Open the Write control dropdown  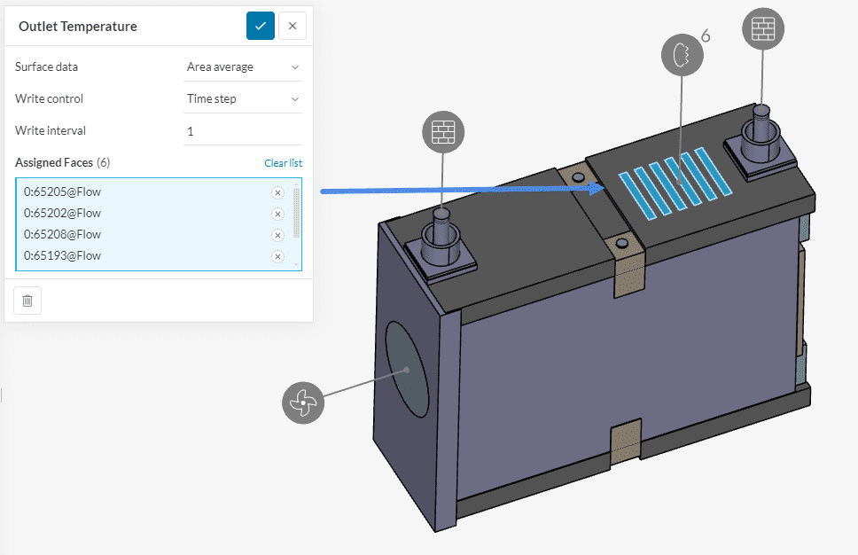point(243,98)
